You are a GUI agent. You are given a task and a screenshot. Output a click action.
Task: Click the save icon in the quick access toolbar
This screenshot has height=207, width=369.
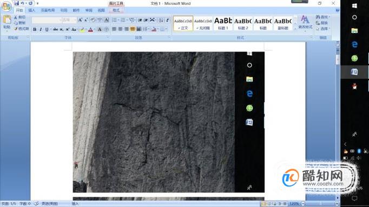(x=16, y=3)
